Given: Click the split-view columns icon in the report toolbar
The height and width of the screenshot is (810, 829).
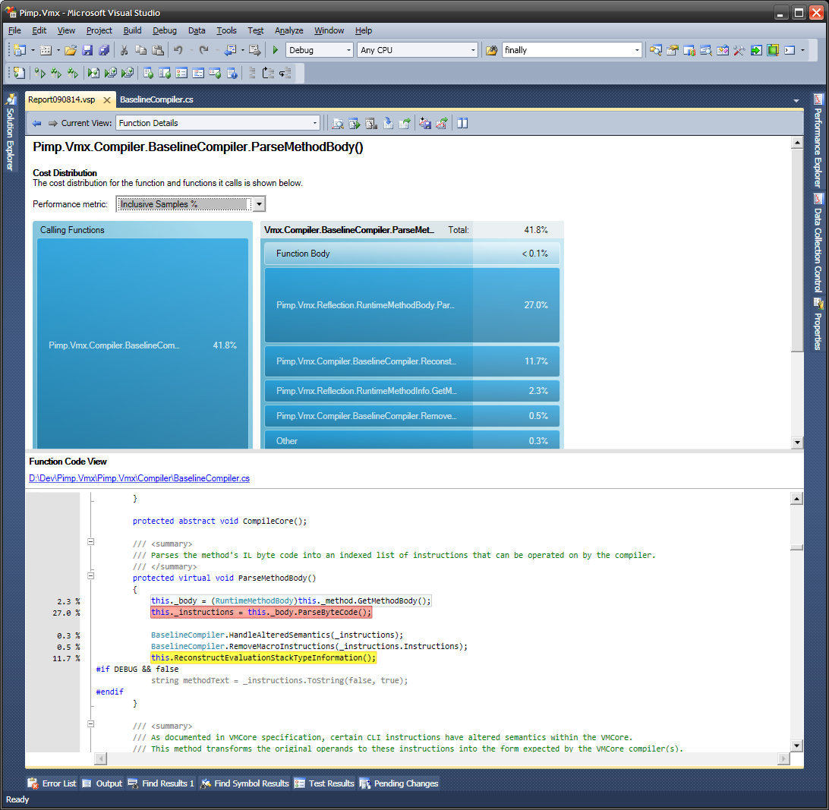Looking at the screenshot, I should (462, 123).
